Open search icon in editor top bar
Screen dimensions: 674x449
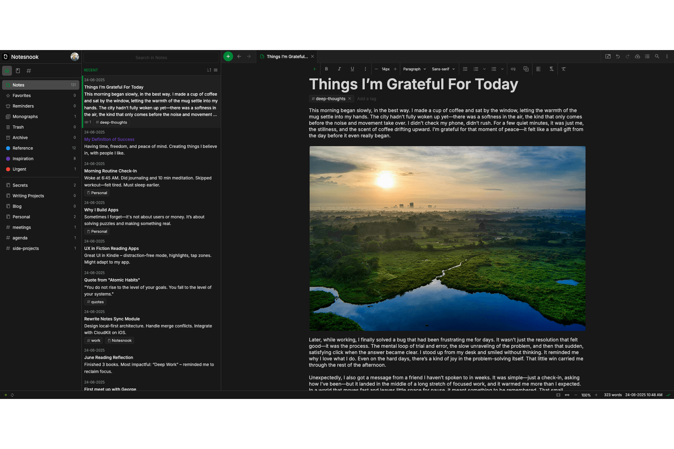click(x=657, y=56)
